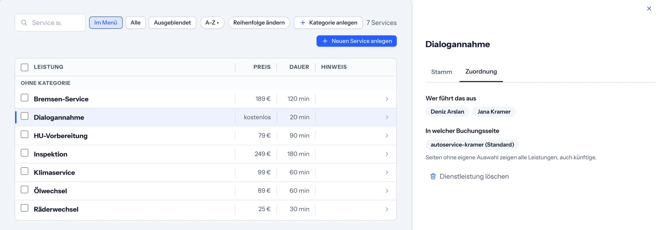Check the HU-Vorbereitung checkbox
669x230 pixels.
[24, 135]
